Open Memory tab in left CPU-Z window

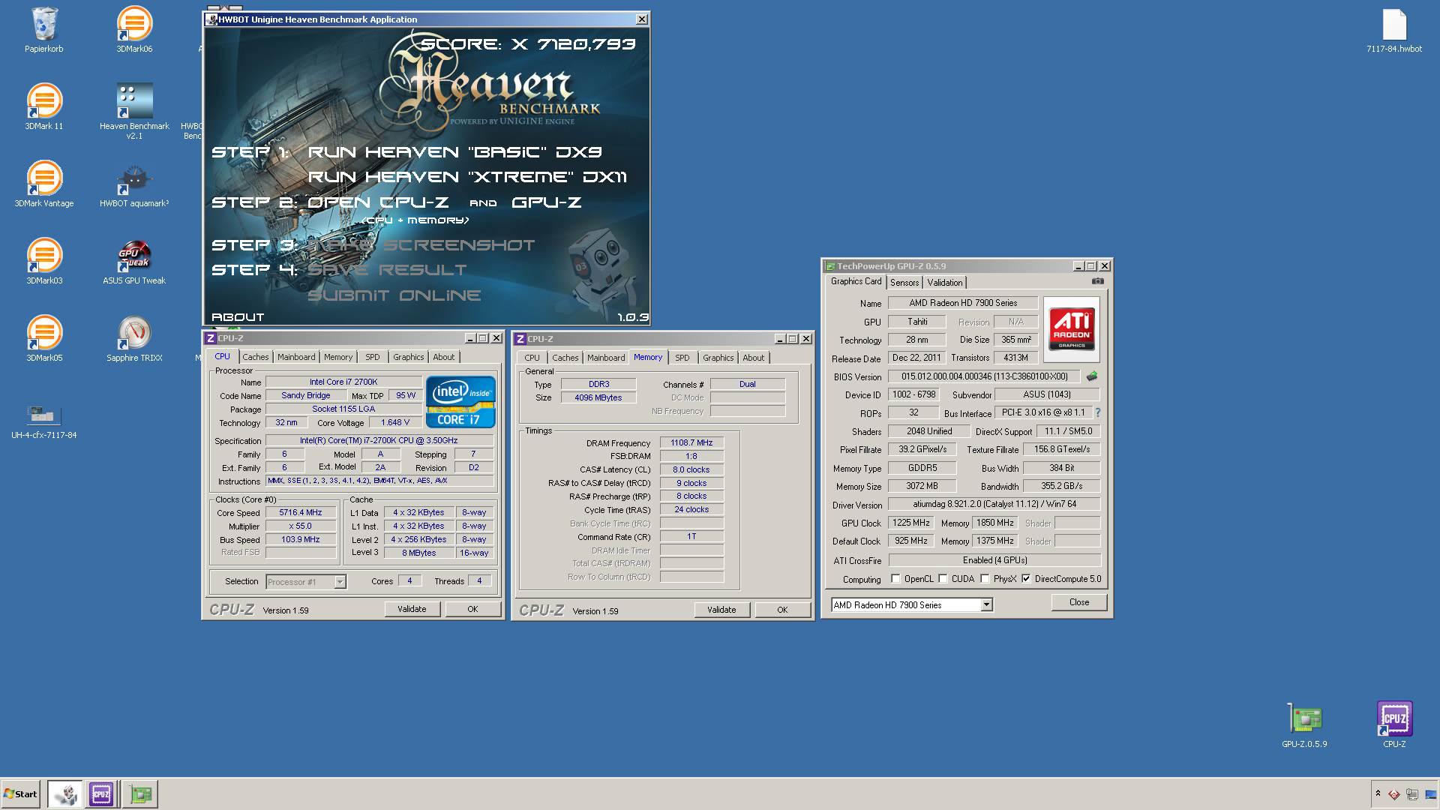click(337, 357)
